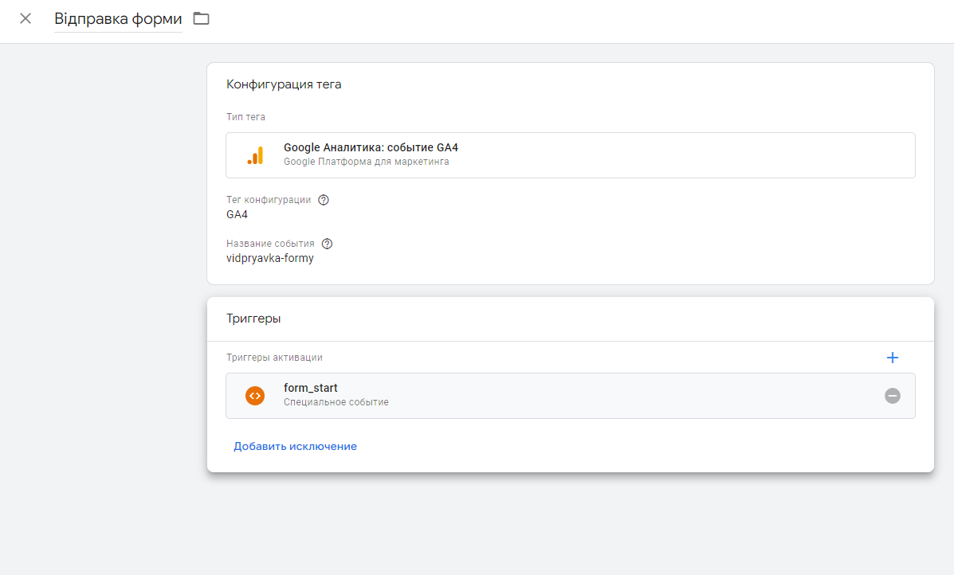Click the Специальное событие trigger subtitle
This screenshot has height=575, width=954.
[x=336, y=402]
